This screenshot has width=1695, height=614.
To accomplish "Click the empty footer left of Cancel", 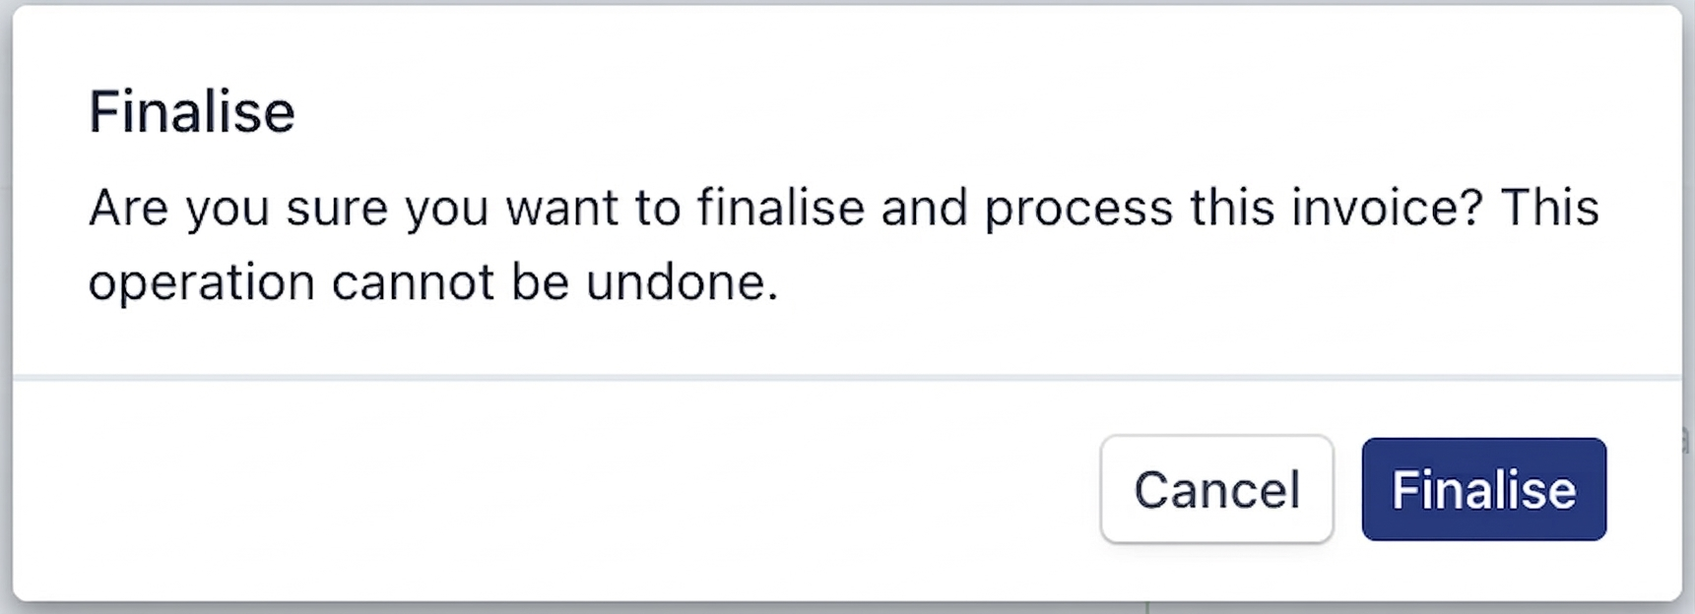I will (552, 490).
